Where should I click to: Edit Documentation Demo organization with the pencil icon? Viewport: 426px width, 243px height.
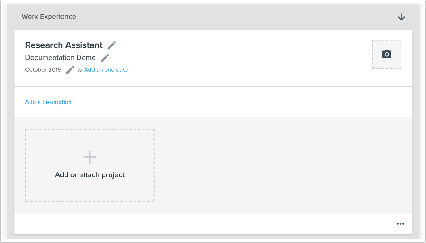tap(105, 58)
